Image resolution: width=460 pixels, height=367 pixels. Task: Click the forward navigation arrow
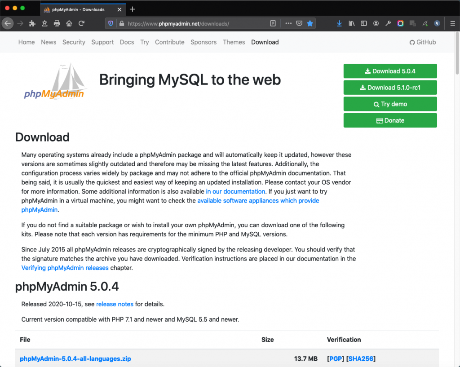(x=20, y=23)
